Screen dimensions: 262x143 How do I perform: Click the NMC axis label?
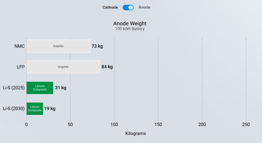tap(20, 46)
